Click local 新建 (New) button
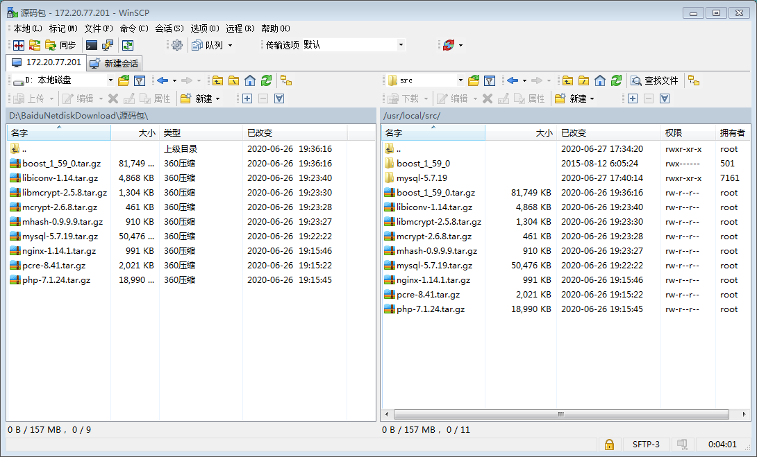 point(197,99)
